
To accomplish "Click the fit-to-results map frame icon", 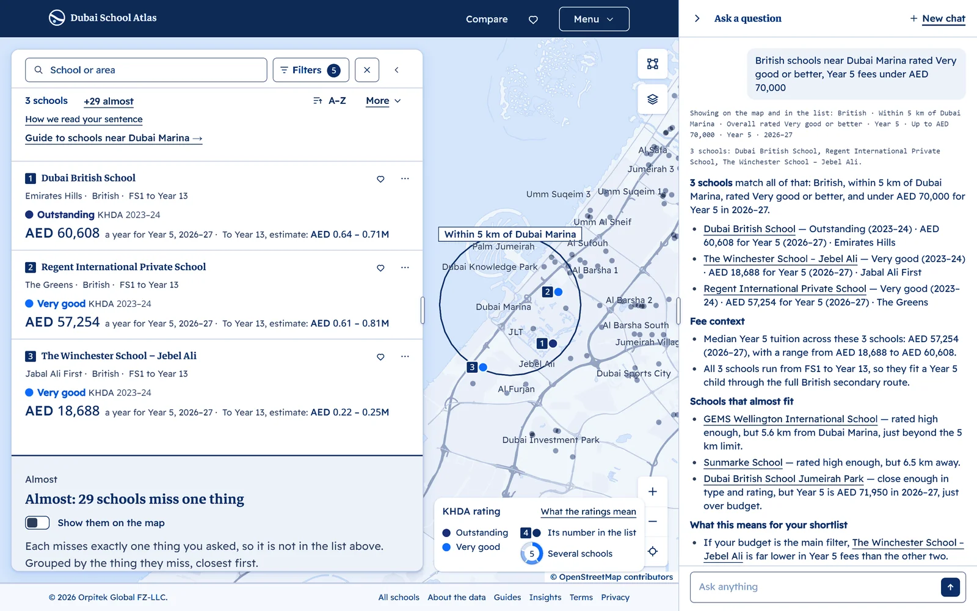I will point(653,64).
